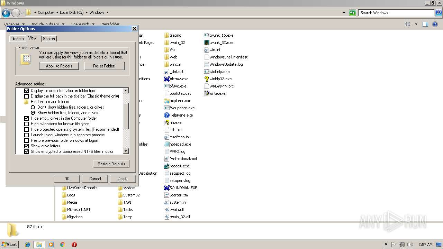This screenshot has height=249, width=443.
Task: Select bfsvc.exe icon
Action: point(166,86)
